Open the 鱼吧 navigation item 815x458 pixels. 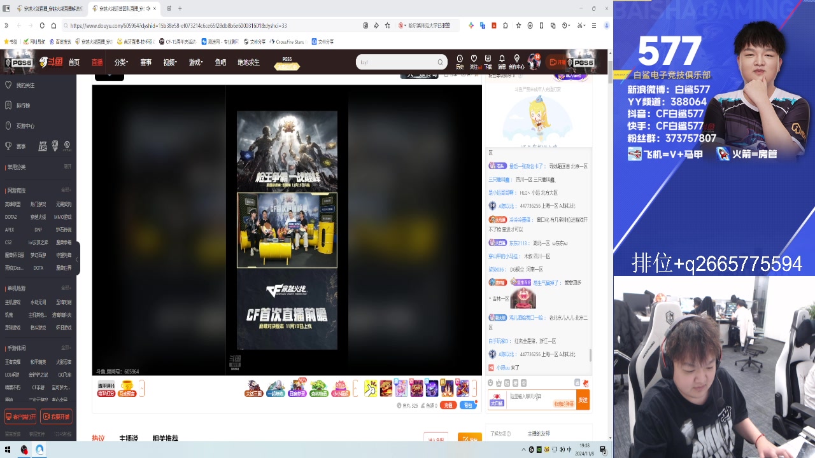(x=220, y=62)
